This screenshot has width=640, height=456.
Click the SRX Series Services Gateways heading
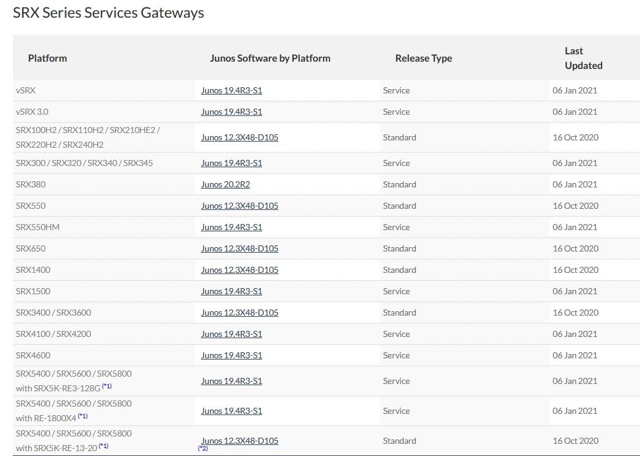point(109,13)
